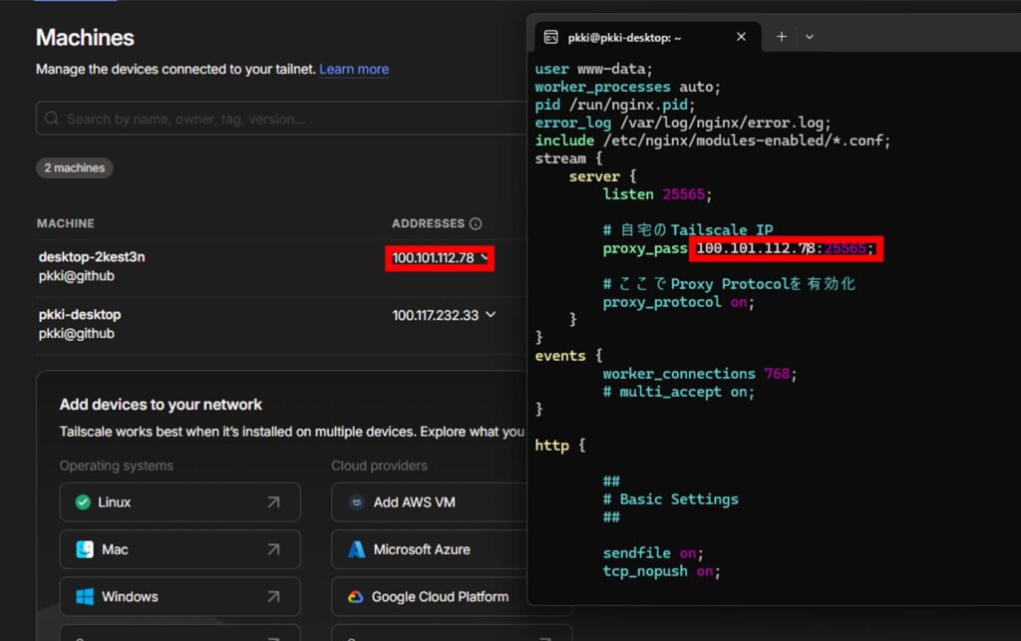Click the AWS icon on Add AWS VM
This screenshot has width=1021, height=641.
click(x=355, y=502)
